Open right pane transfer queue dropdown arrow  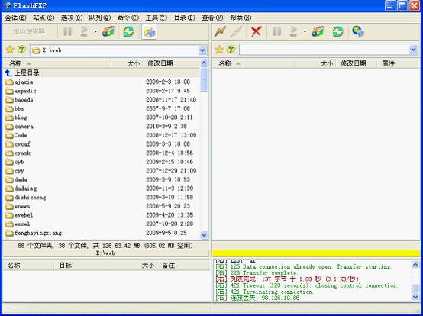click(305, 32)
